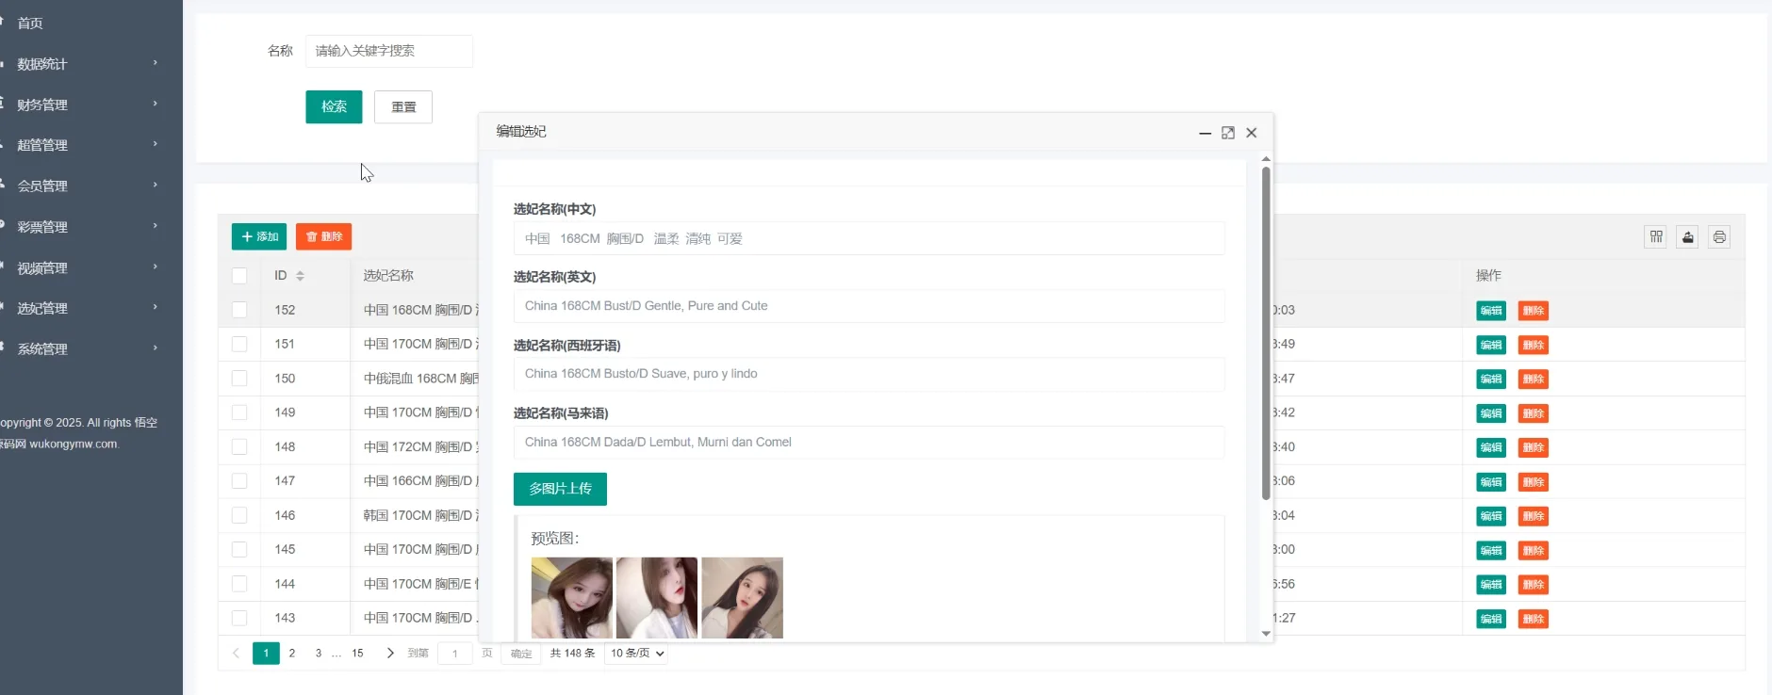Click the export icon above the table
This screenshot has width=1772, height=695.
click(1687, 237)
